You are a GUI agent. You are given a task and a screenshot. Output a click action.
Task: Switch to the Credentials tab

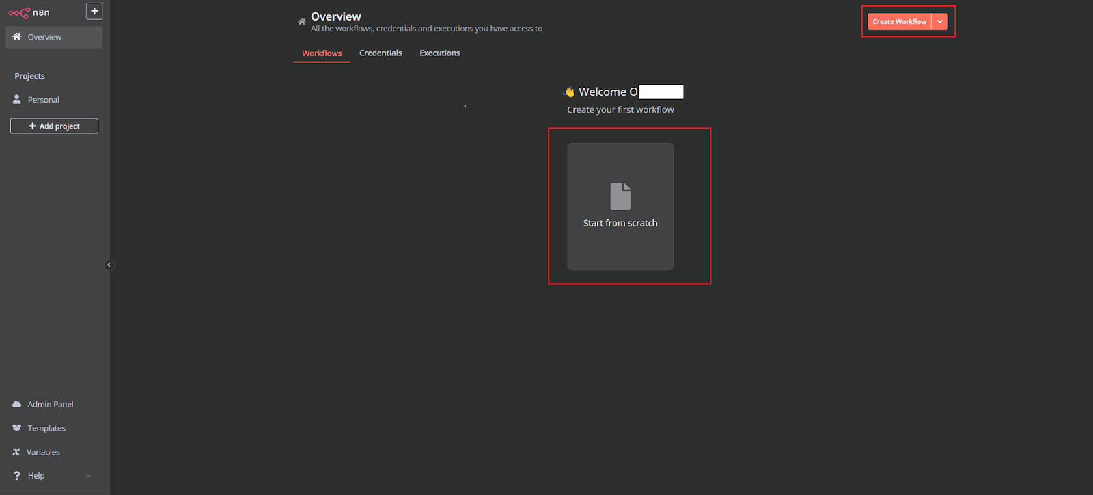tap(381, 53)
